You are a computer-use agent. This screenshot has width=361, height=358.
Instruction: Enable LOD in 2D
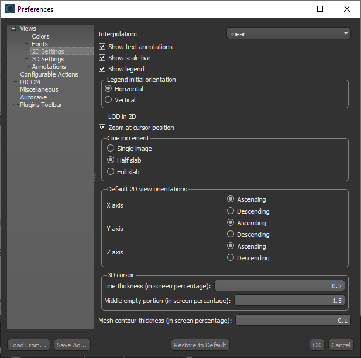point(103,116)
